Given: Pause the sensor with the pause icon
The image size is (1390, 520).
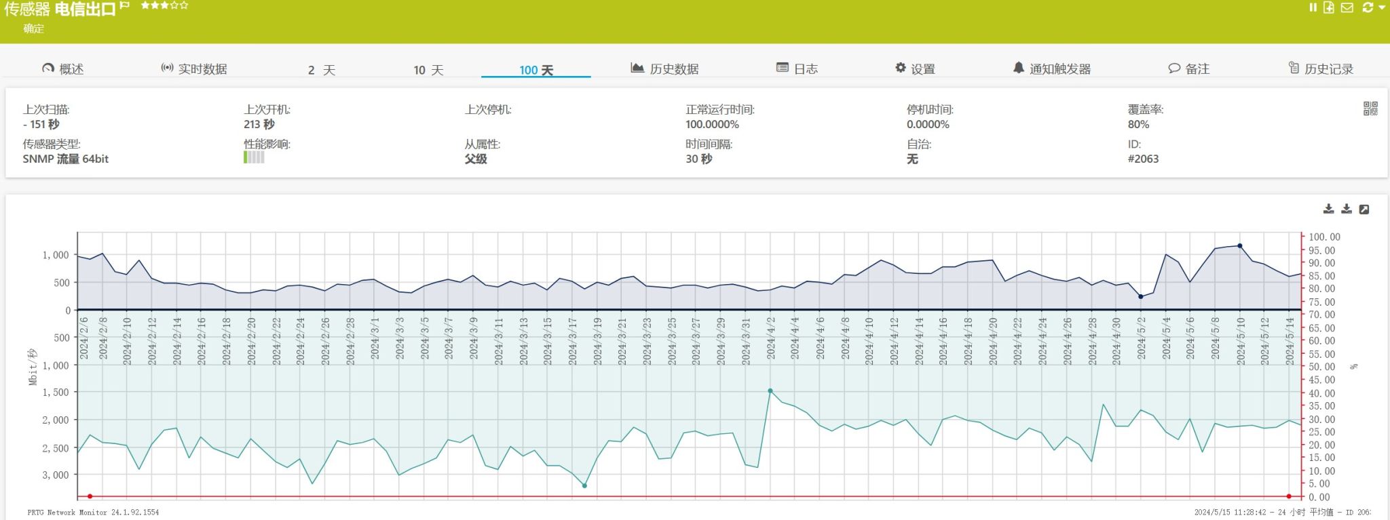Looking at the screenshot, I should pyautogui.click(x=1313, y=7).
